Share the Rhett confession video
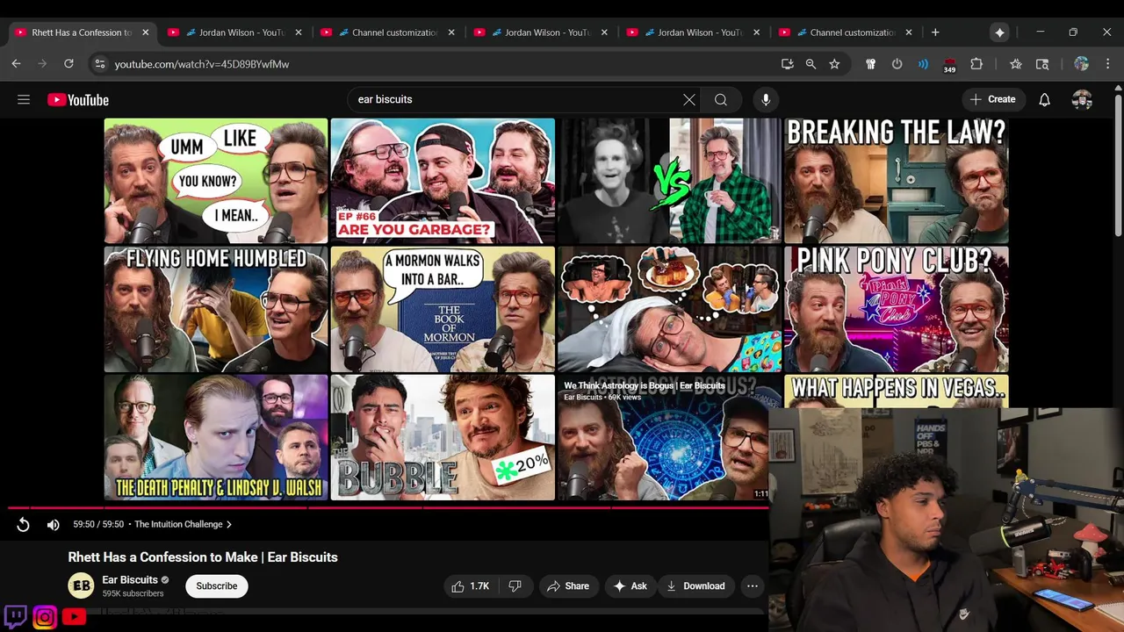1124x632 pixels. (x=568, y=586)
